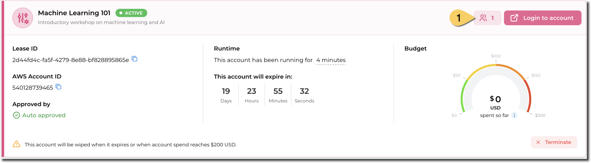Viewport: 591px width, 163px height.
Task: Click the X icon on Terminate
Action: tap(538, 142)
